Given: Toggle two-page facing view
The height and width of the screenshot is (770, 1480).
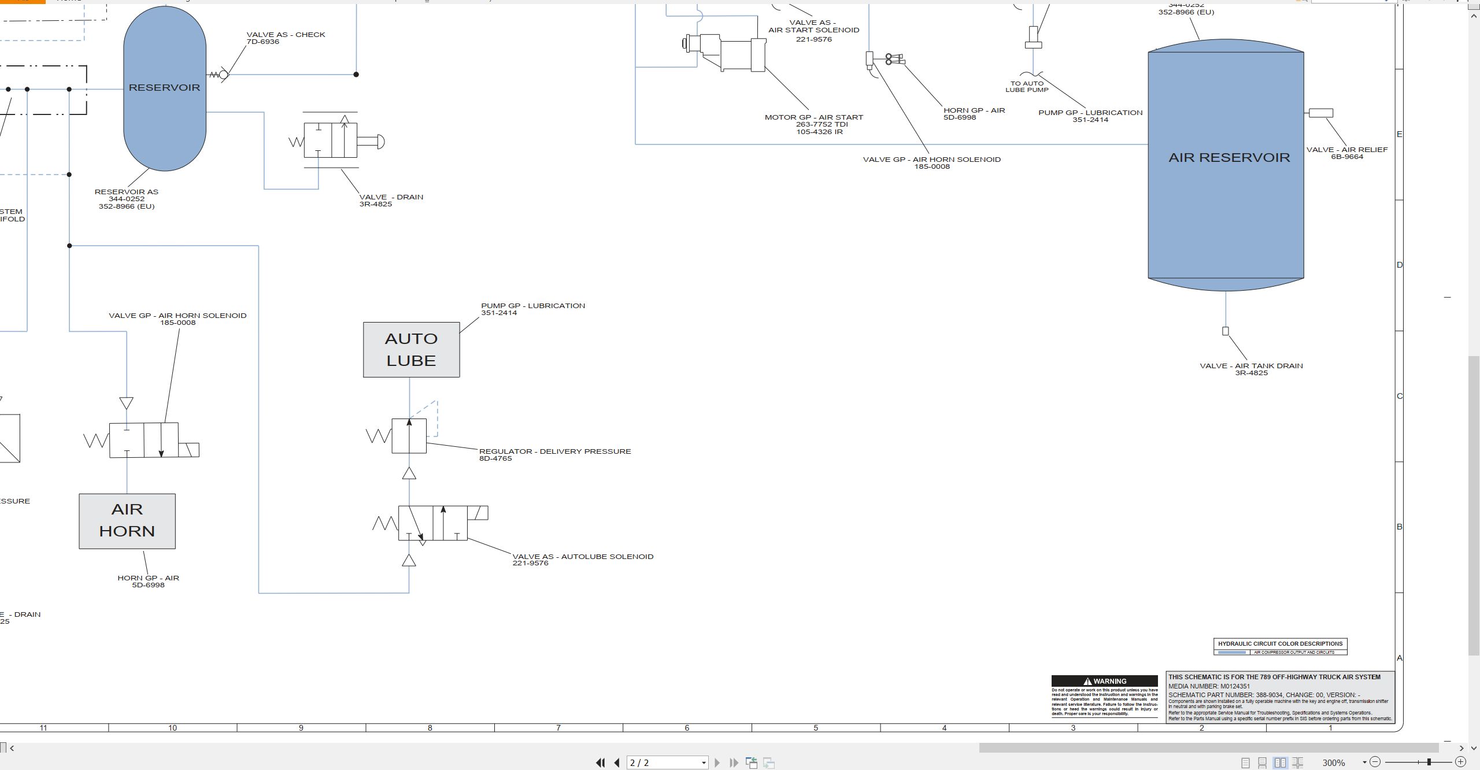Looking at the screenshot, I should [x=1281, y=762].
